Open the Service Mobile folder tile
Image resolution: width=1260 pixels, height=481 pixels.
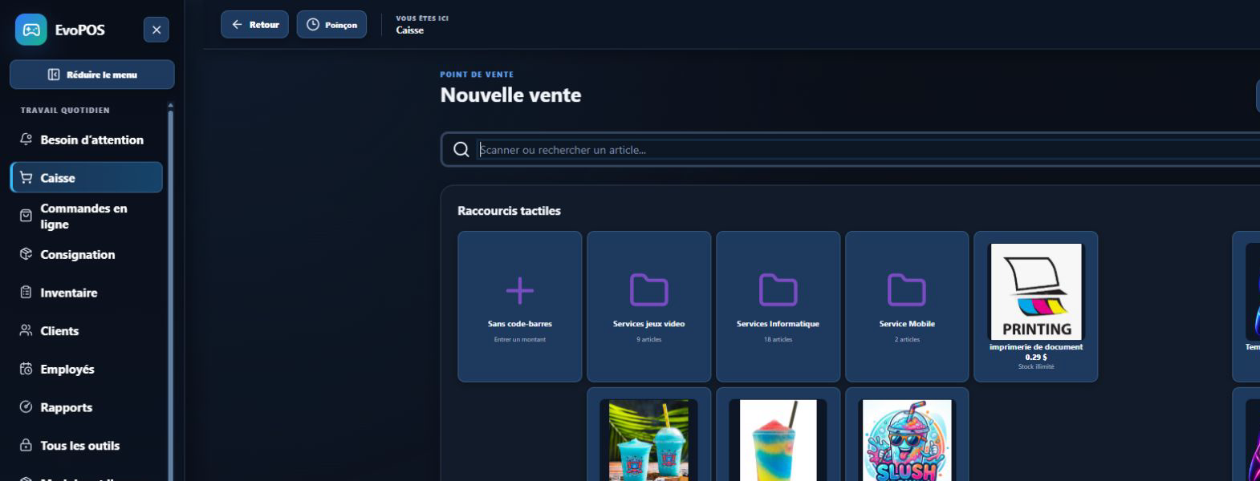point(907,306)
